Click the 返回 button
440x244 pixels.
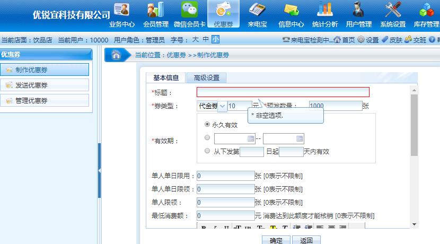[306, 240]
